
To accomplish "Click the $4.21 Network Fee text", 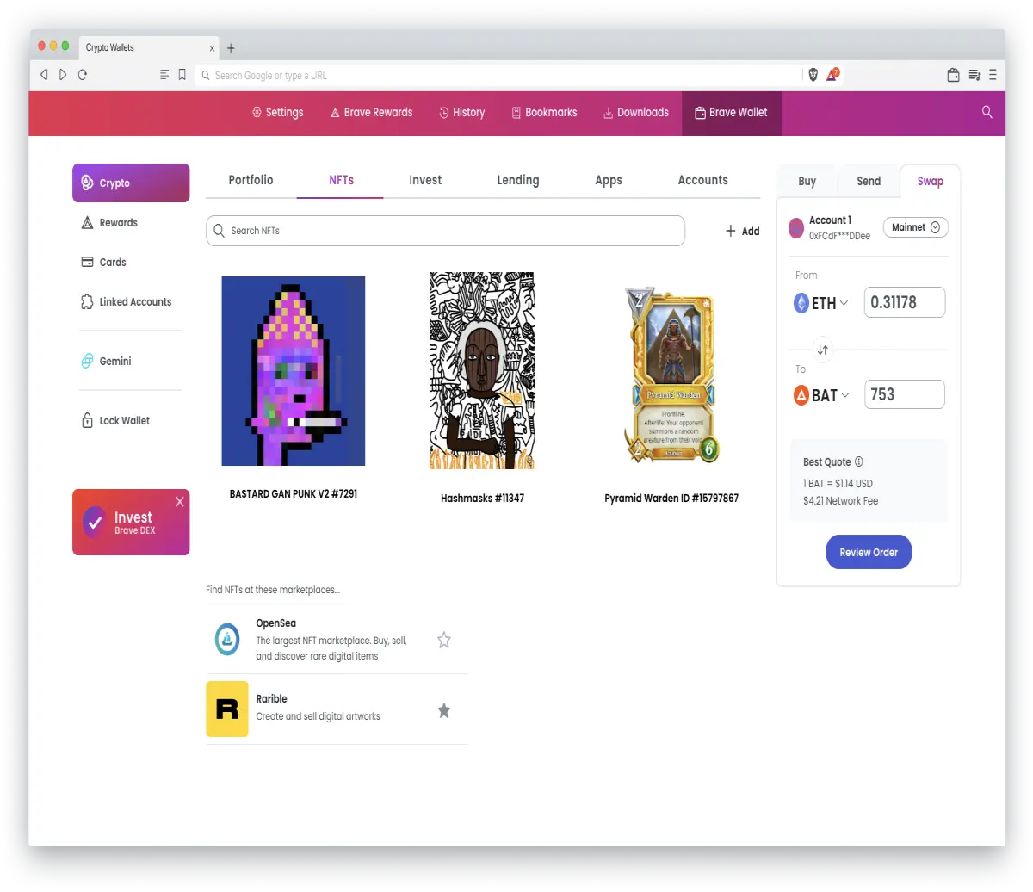I will click(x=841, y=501).
